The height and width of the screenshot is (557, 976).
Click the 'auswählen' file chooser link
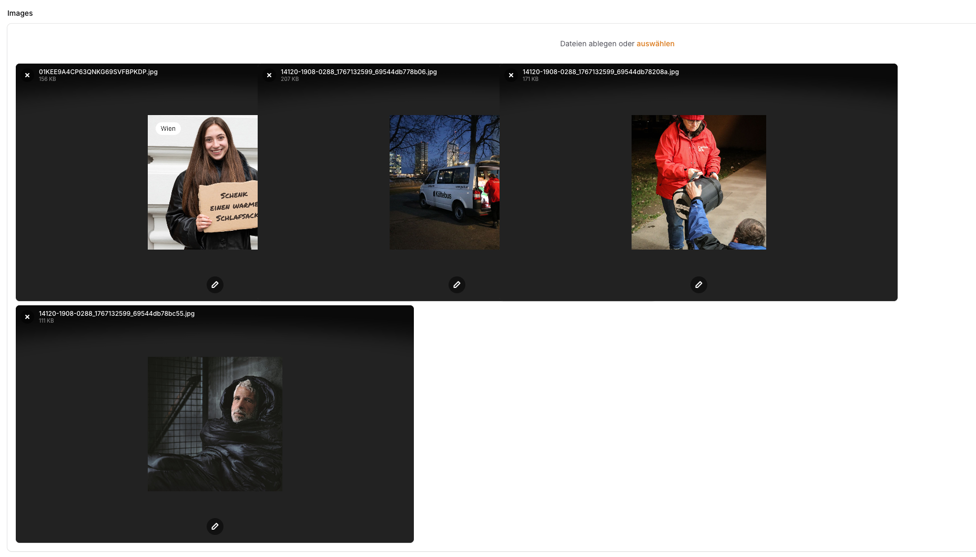tap(655, 44)
